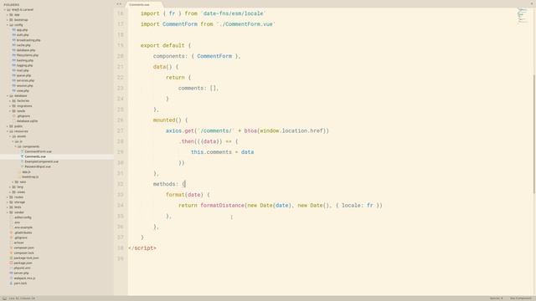Open logging.php file
The width and height of the screenshot is (536, 301).
point(24,65)
